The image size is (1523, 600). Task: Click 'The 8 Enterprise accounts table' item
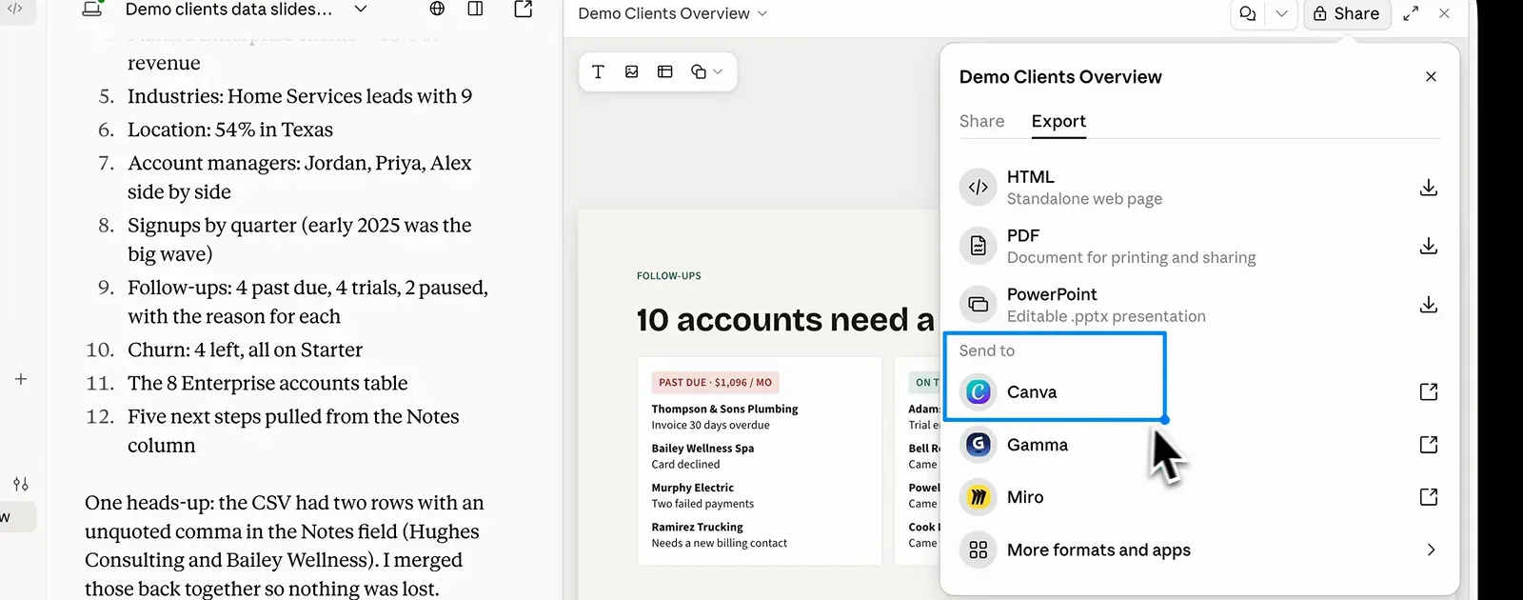267,383
